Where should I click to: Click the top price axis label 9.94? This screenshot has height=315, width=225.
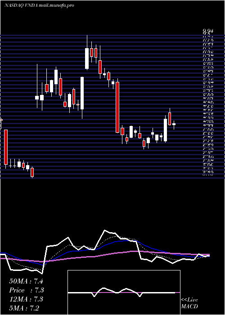[208, 31]
